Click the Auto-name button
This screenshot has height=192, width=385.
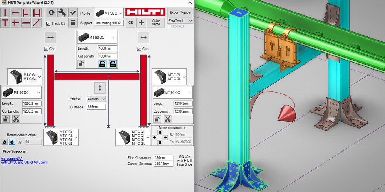(x=156, y=23)
